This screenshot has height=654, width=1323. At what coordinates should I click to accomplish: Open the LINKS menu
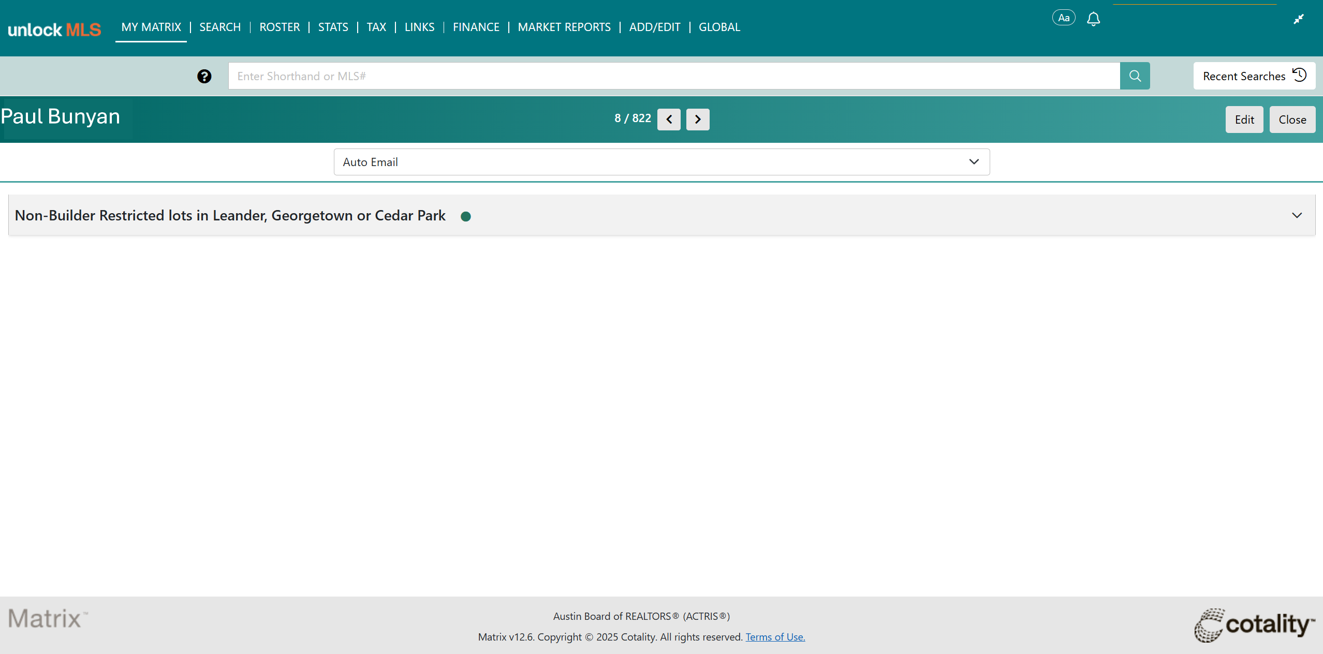419,27
